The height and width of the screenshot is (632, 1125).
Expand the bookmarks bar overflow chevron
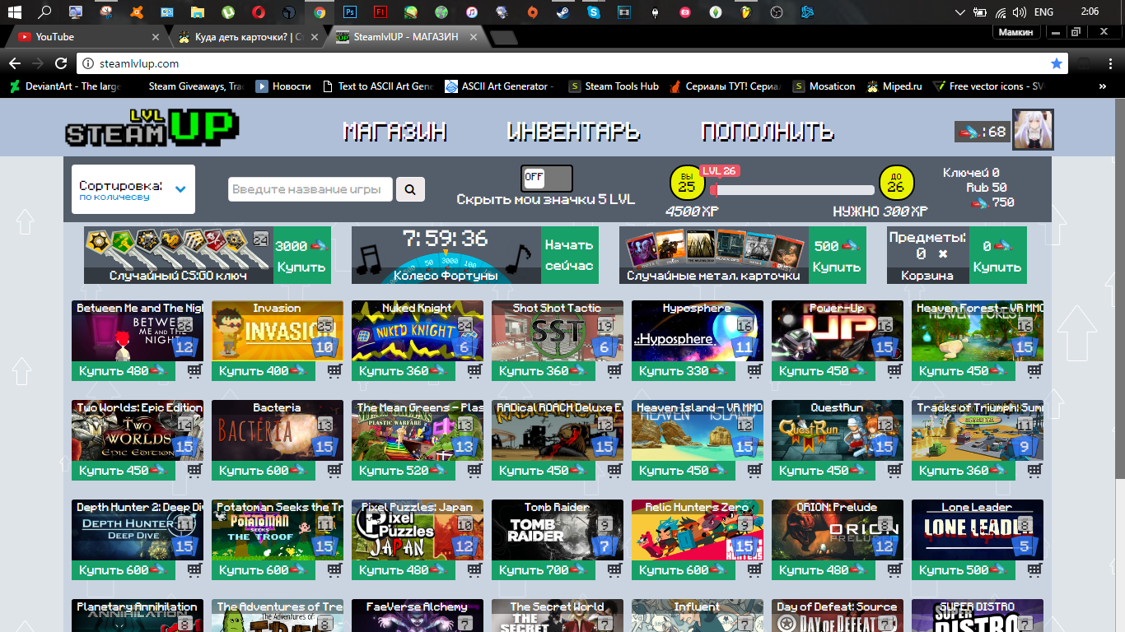[x=1104, y=86]
